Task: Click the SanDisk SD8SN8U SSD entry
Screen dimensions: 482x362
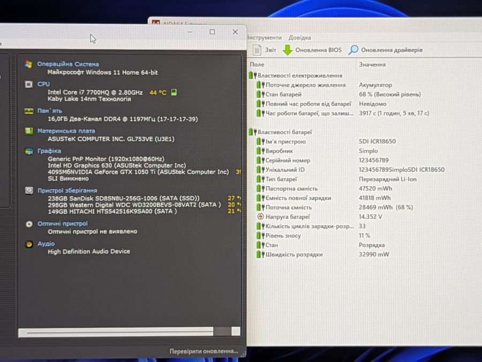Action: (x=124, y=198)
